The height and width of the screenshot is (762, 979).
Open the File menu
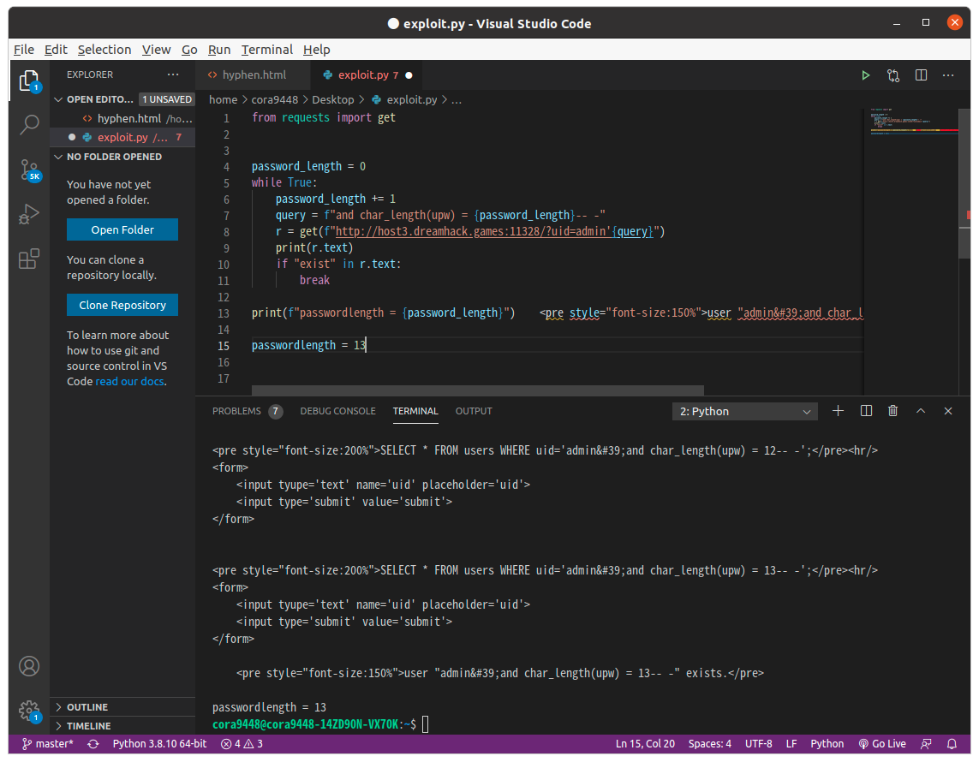(24, 50)
